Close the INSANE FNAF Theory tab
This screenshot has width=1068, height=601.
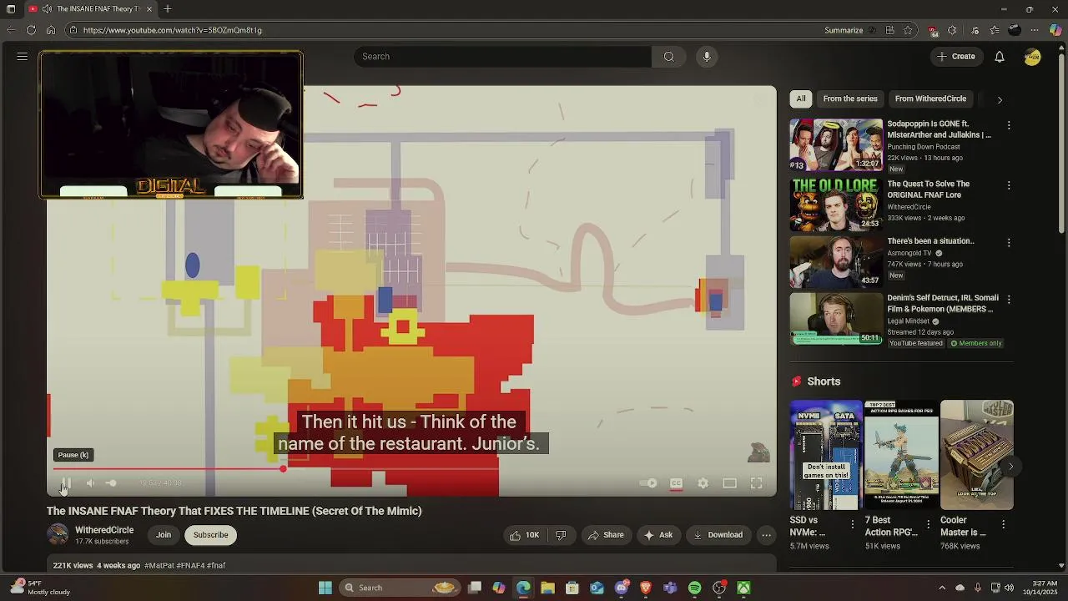tap(149, 9)
